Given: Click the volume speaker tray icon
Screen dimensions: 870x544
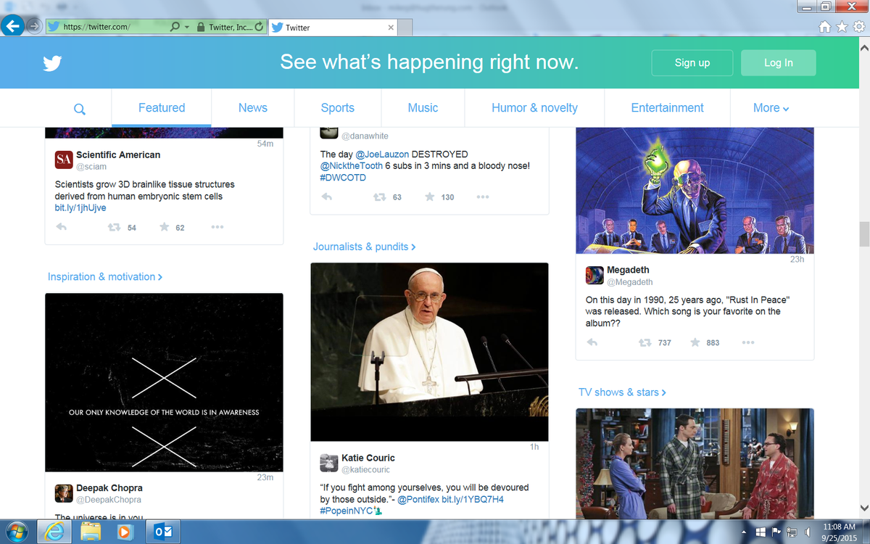Looking at the screenshot, I should point(807,532).
